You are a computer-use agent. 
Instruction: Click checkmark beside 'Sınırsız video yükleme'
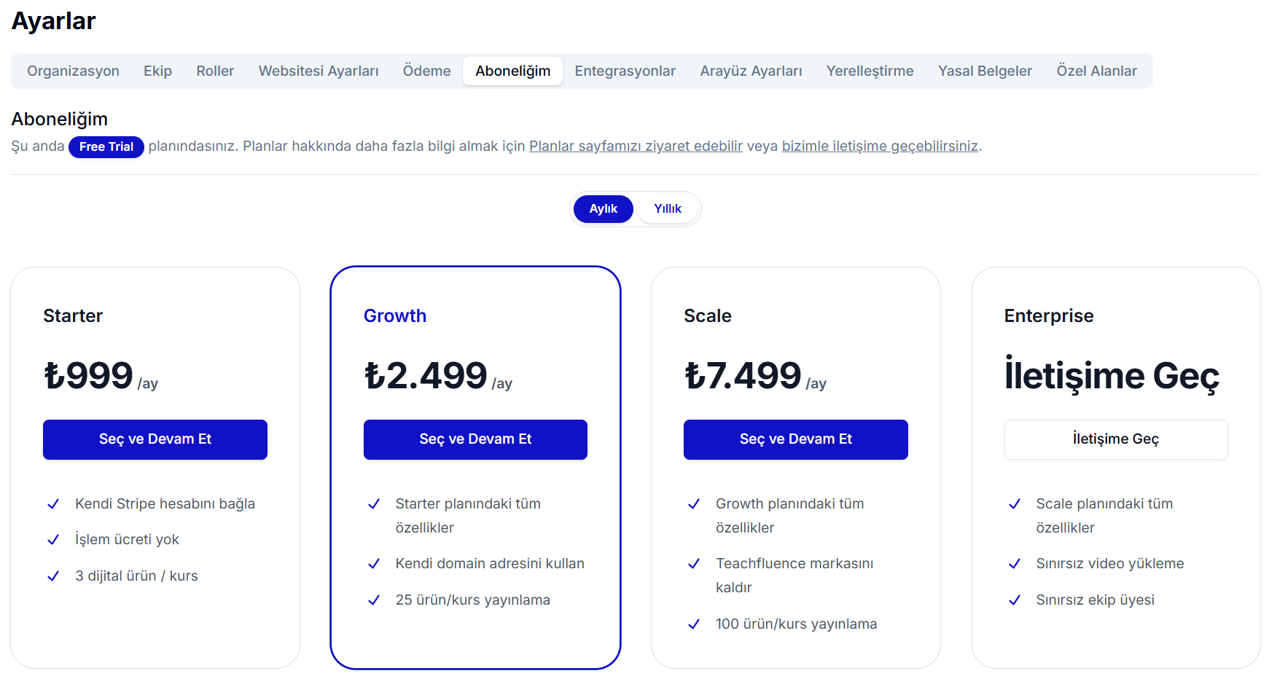click(1015, 564)
